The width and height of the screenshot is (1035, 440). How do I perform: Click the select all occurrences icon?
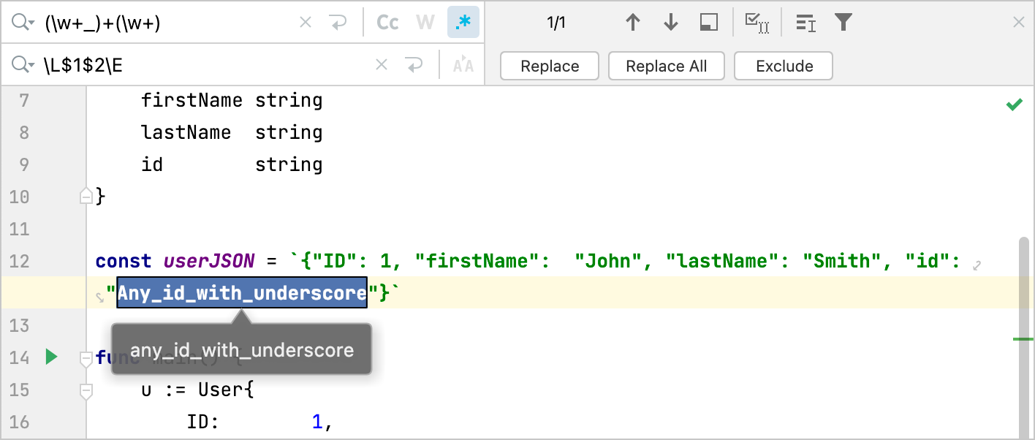click(x=757, y=22)
